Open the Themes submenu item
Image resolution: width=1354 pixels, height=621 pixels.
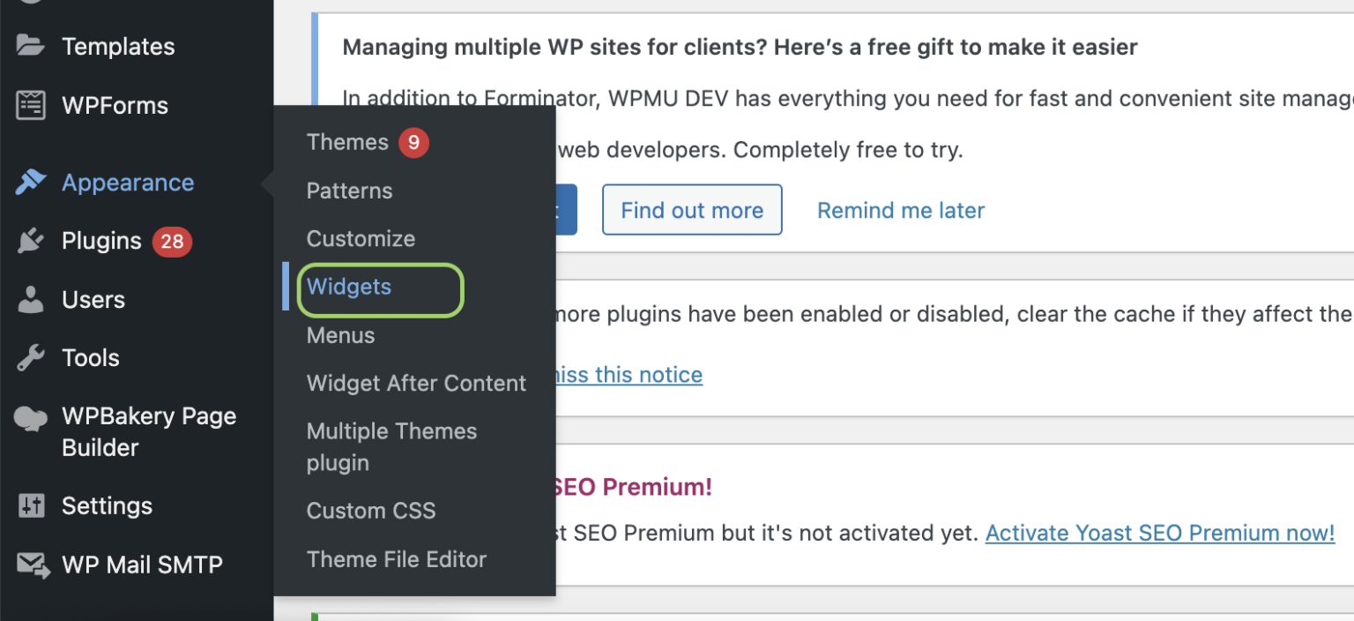[347, 142]
